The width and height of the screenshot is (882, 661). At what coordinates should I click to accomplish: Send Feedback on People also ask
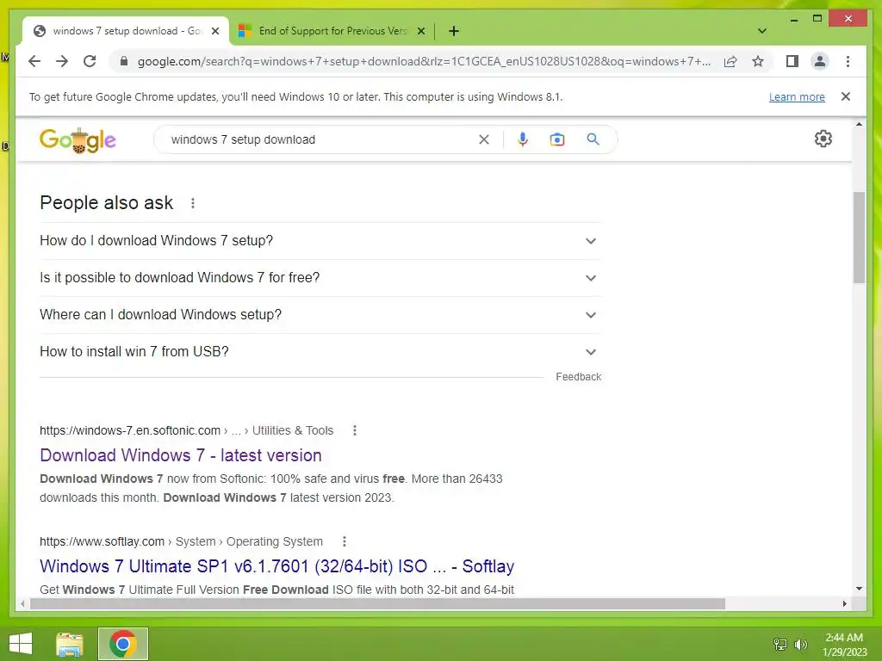click(x=578, y=377)
